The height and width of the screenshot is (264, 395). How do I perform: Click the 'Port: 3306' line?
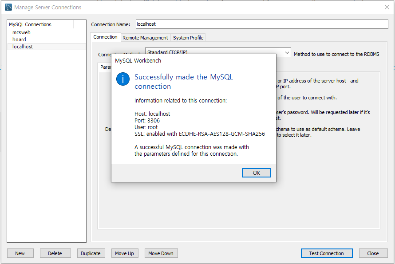pyautogui.click(x=147, y=120)
